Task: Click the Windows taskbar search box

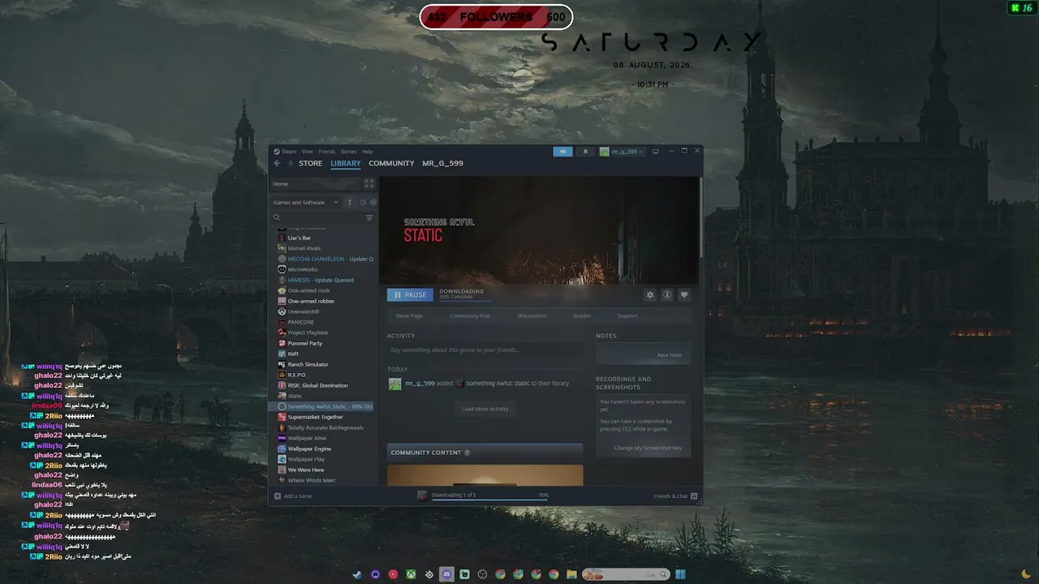Action: [626, 574]
